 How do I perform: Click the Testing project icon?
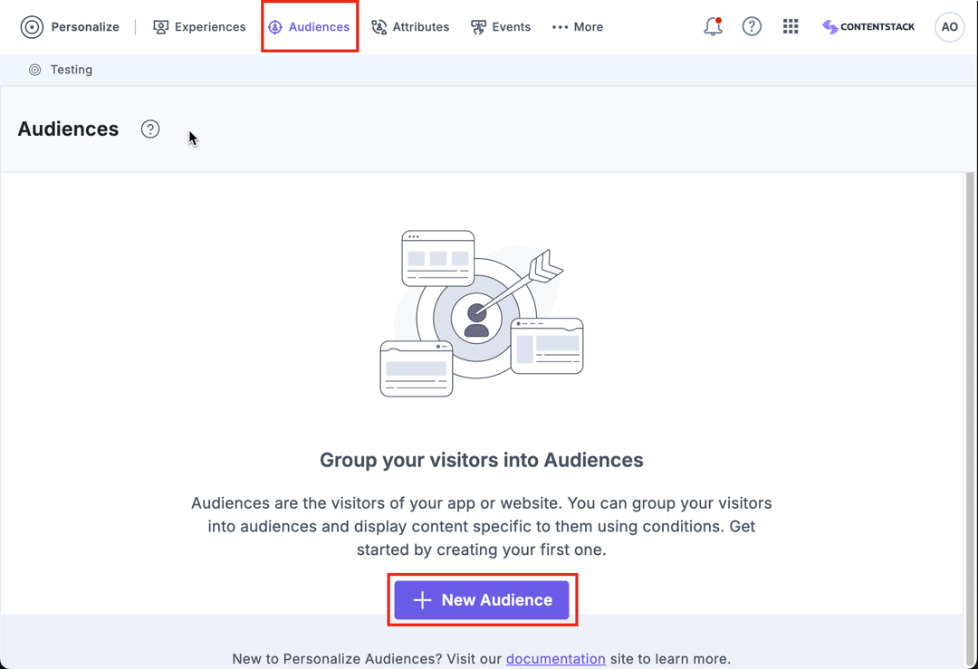35,70
